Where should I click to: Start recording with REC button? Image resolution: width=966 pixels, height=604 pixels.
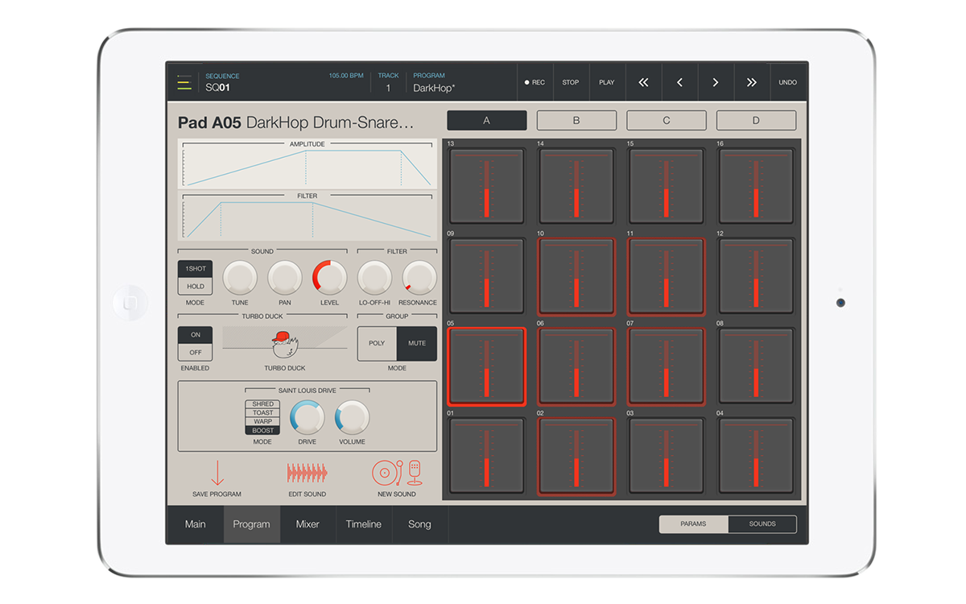(x=535, y=82)
